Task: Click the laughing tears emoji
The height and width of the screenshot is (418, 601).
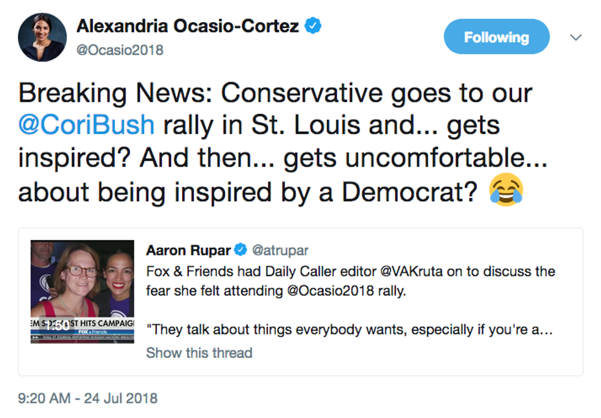Action: [x=505, y=191]
